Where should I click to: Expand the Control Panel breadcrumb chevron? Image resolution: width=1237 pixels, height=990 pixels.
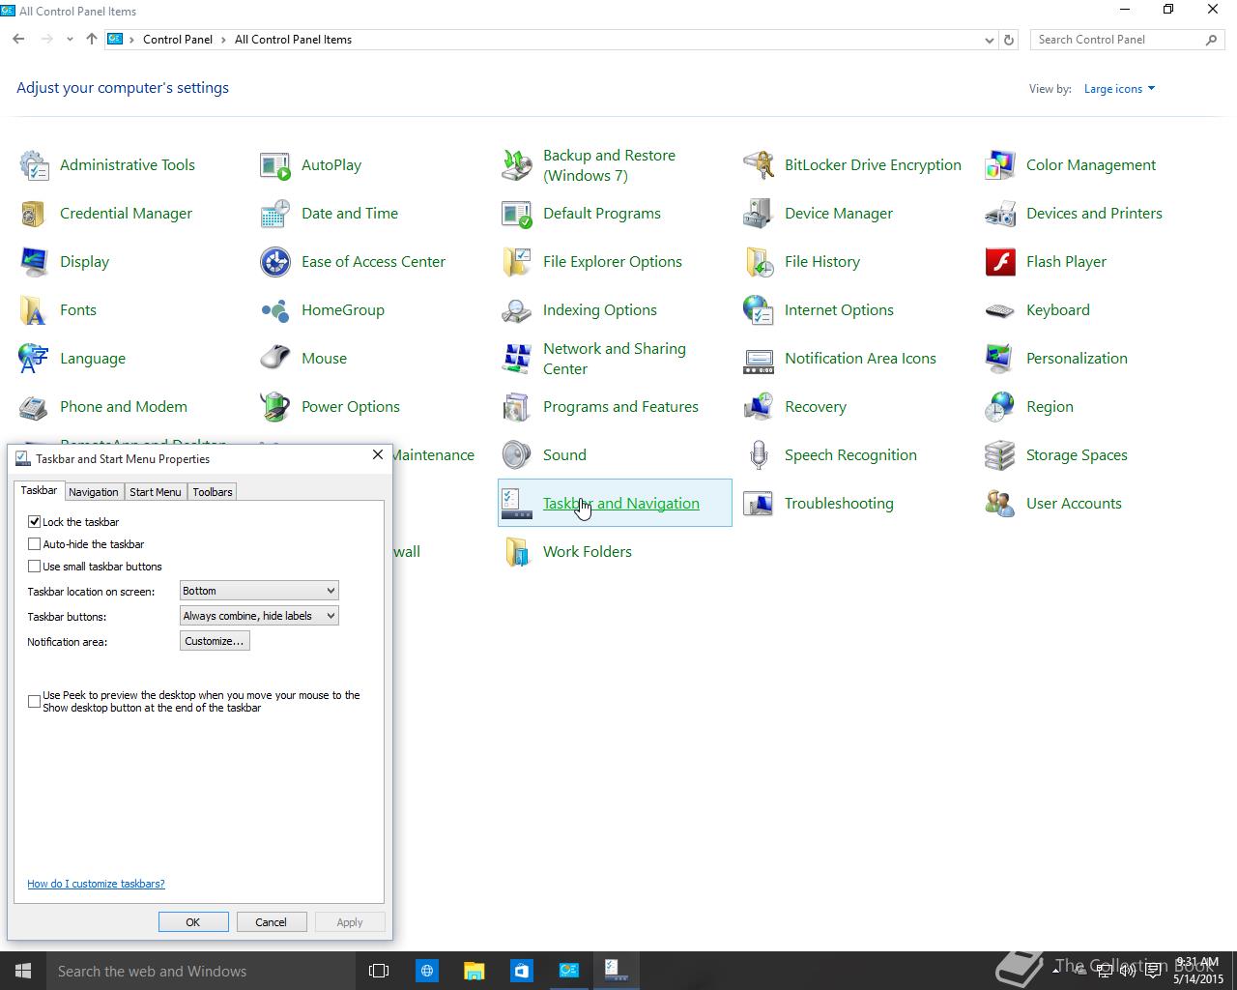223,40
